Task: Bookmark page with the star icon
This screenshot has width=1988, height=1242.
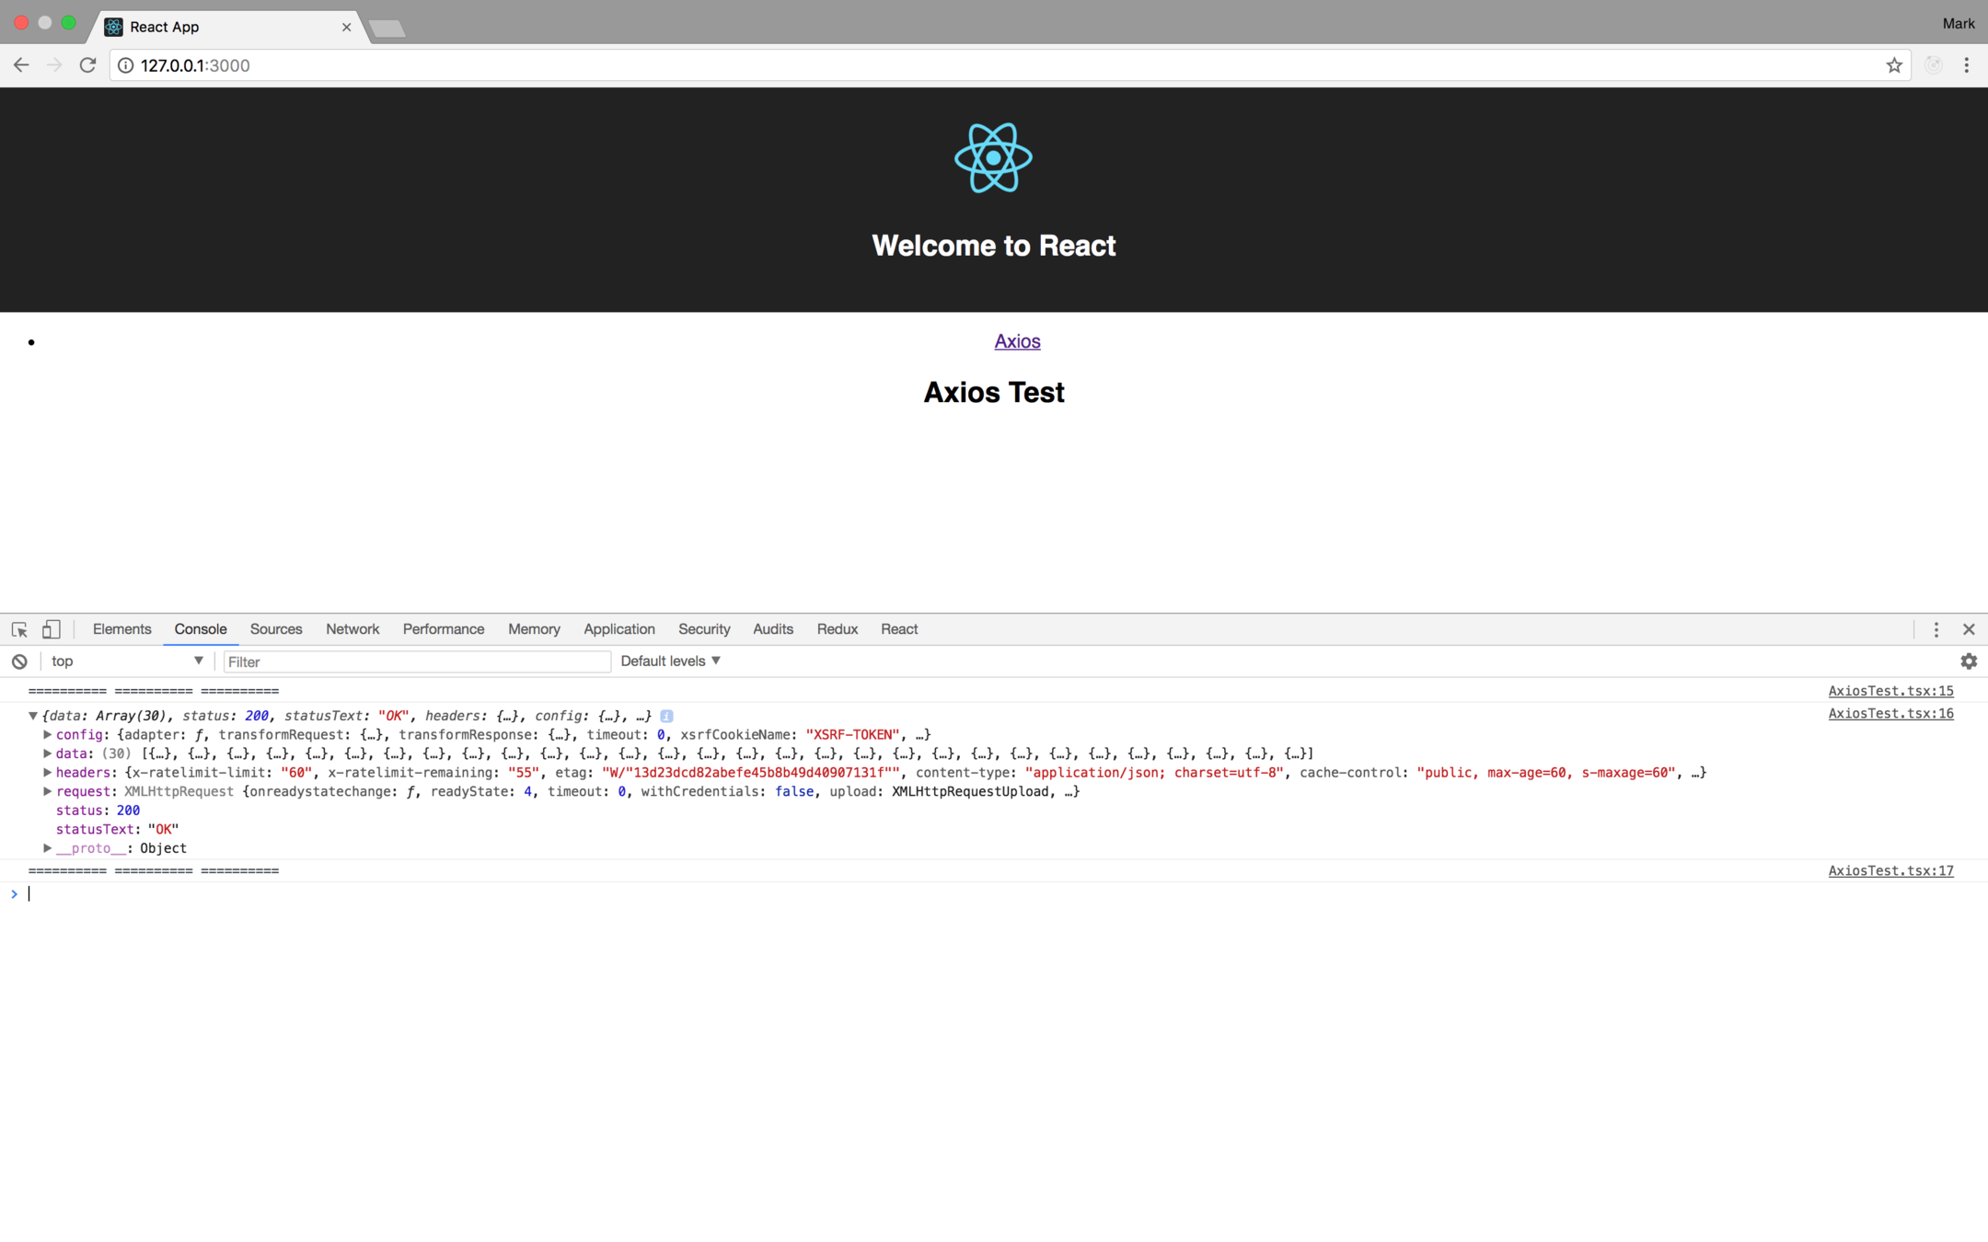Action: tap(1894, 65)
